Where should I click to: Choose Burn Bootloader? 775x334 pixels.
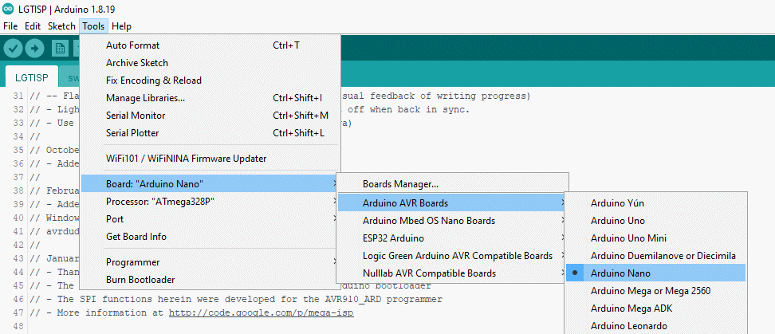point(210,280)
